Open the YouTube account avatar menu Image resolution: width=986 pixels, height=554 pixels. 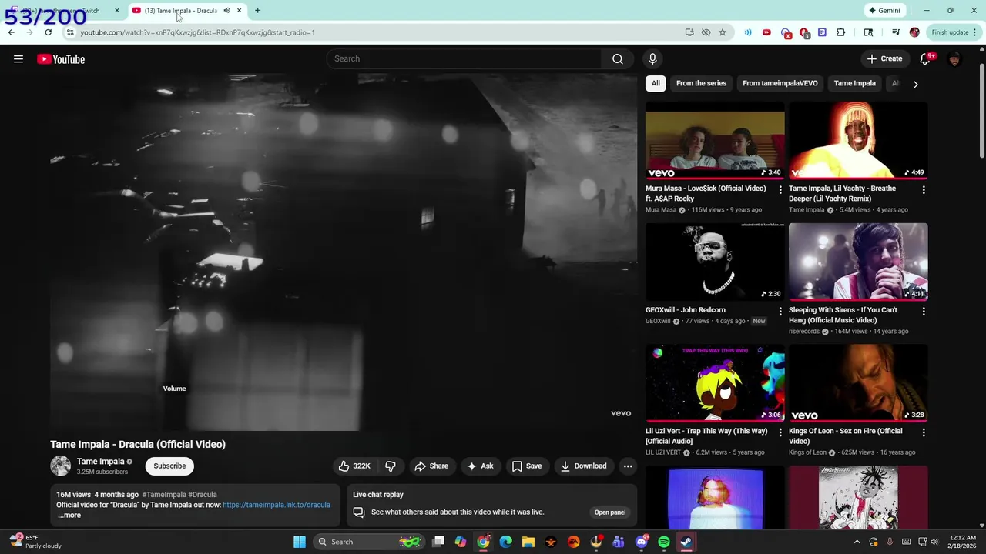coord(954,59)
